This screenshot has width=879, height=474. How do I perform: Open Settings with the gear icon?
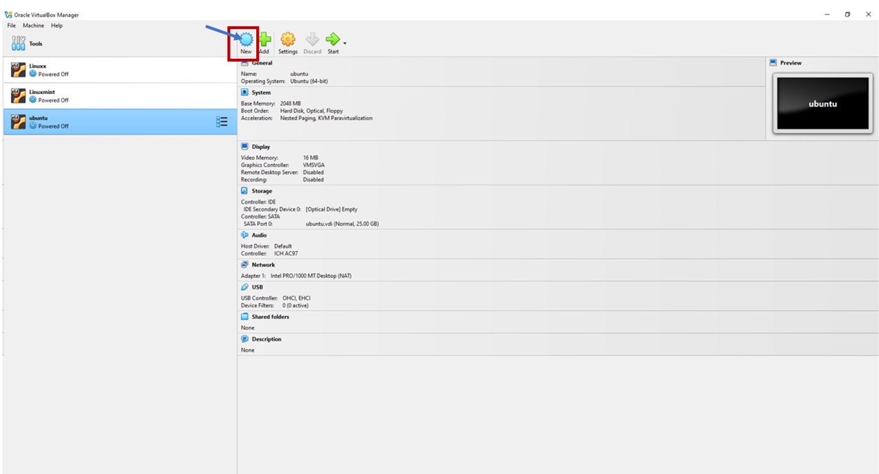point(288,40)
